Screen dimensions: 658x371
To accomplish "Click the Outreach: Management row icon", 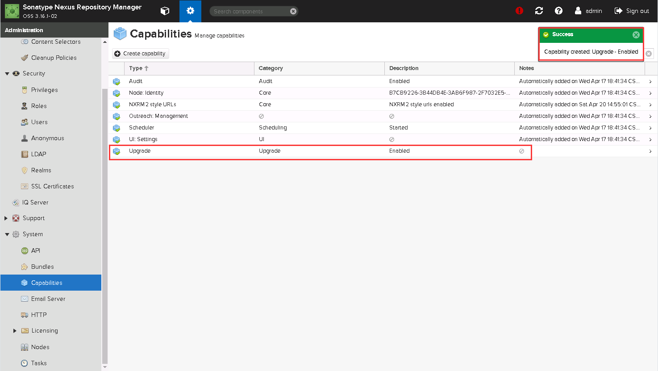I will [117, 116].
